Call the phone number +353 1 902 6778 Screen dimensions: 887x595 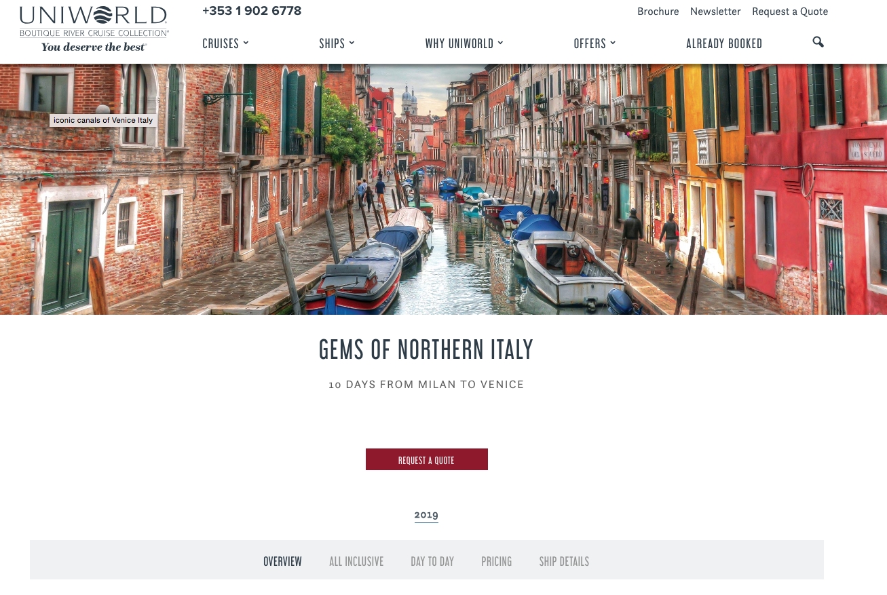click(x=252, y=11)
